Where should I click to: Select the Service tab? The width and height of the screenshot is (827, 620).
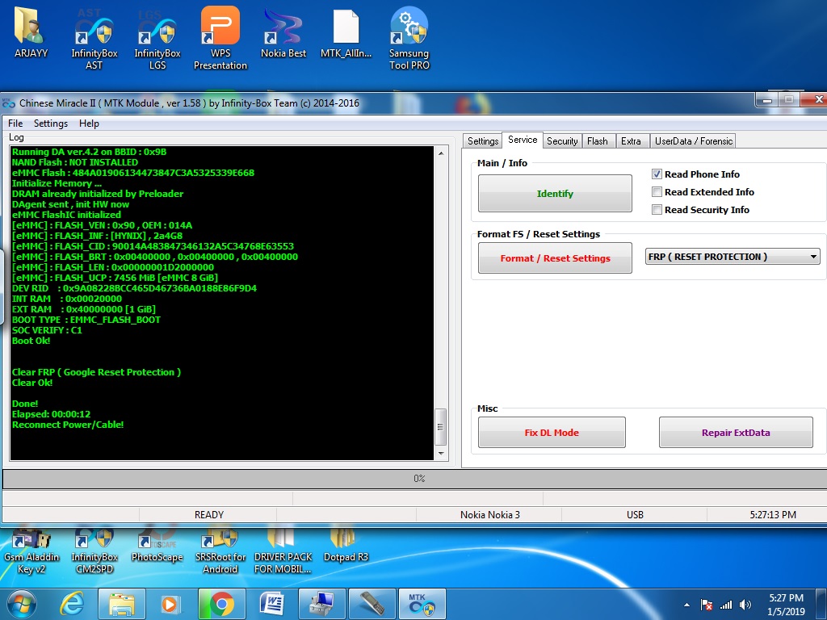click(523, 140)
